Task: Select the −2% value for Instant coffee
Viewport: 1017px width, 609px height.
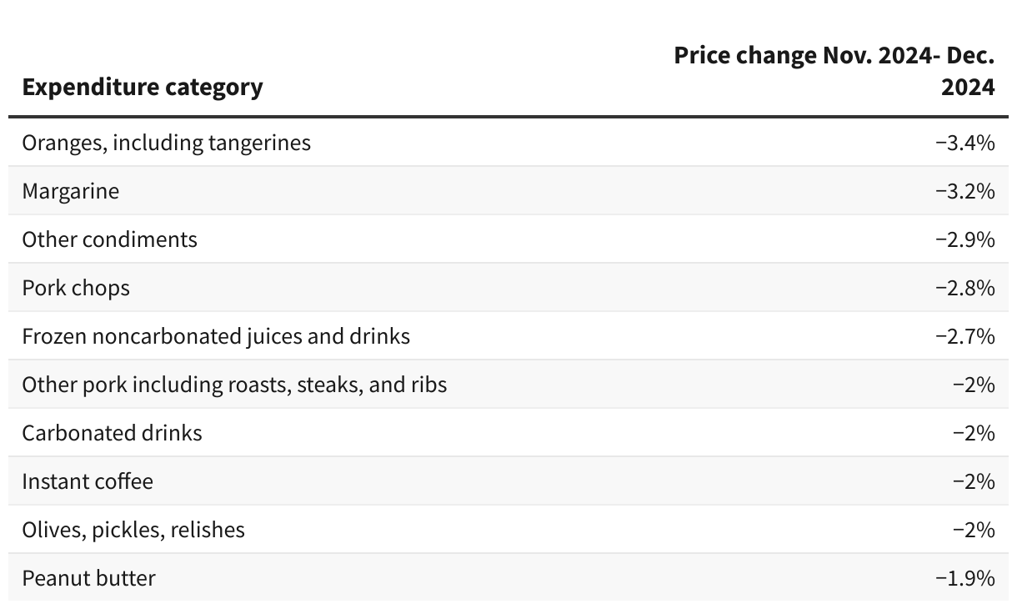Action: coord(974,481)
